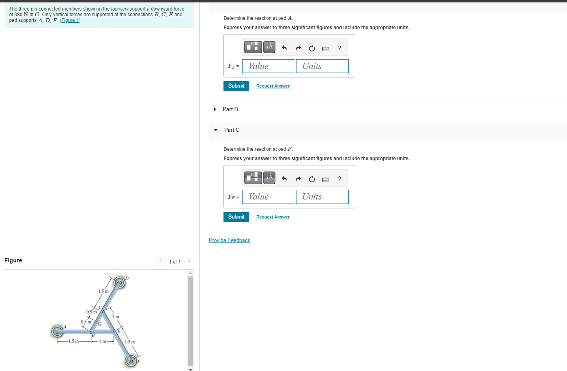The height and width of the screenshot is (371, 567).
Task: Submit the FF answer for Part C
Action: [x=236, y=217]
